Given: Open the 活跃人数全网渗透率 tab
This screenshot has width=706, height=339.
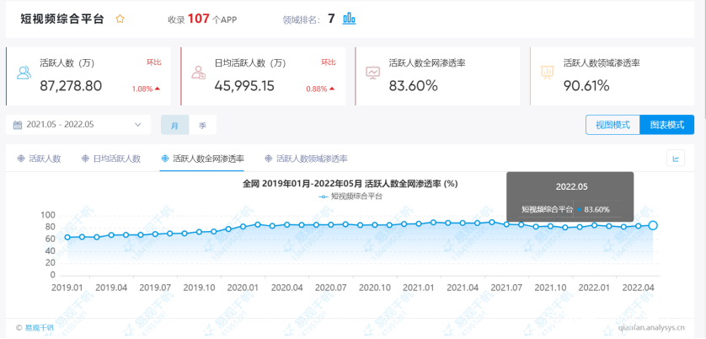Looking at the screenshot, I should pos(202,159).
